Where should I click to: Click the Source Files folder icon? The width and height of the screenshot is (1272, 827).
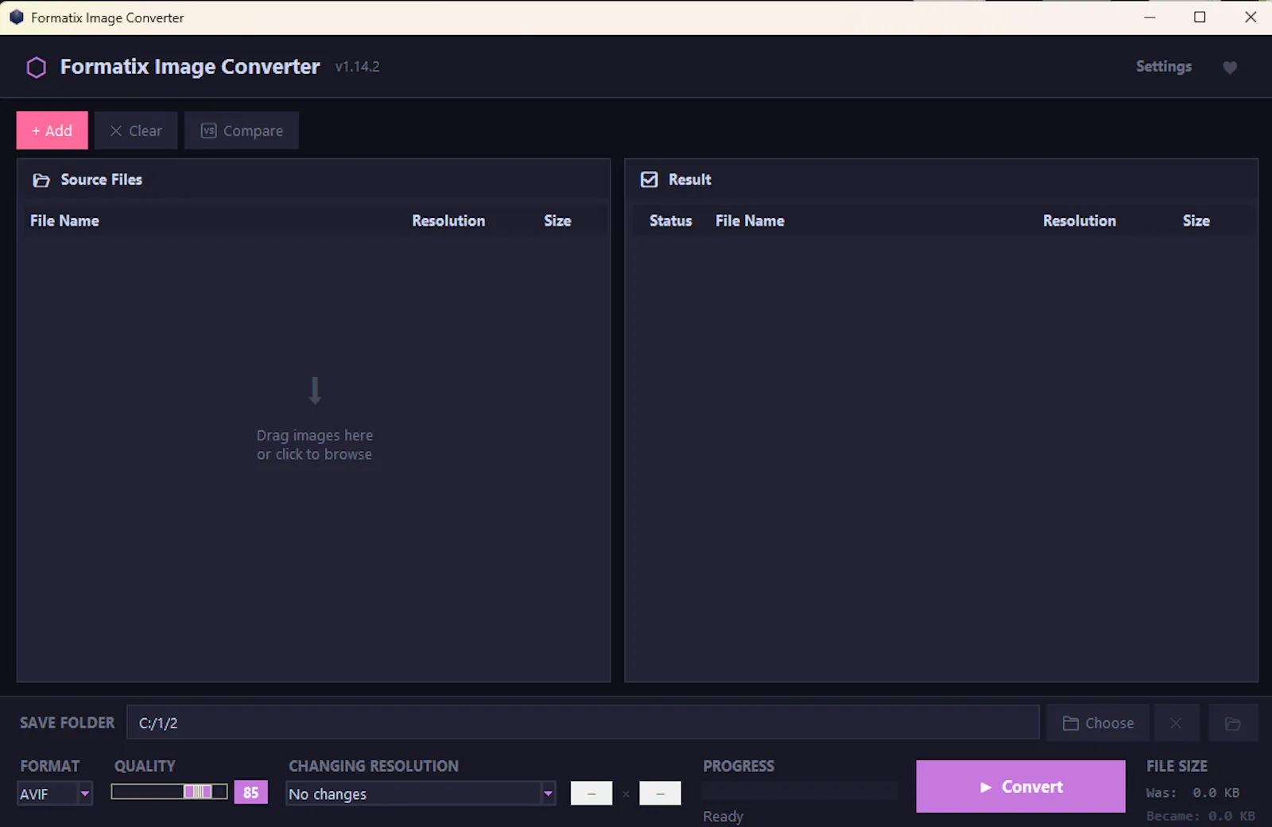tap(41, 181)
